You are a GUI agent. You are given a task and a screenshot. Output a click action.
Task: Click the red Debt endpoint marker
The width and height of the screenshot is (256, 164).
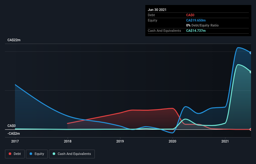(x=251, y=129)
